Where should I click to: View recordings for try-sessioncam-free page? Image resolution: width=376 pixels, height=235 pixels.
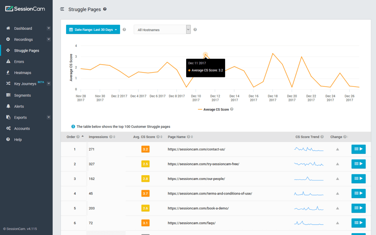(358, 164)
